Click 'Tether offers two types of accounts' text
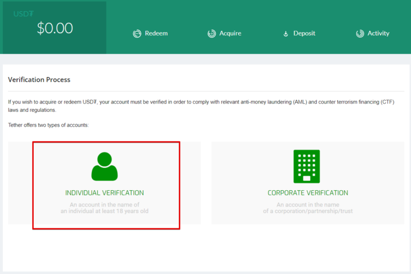Viewport: 411px width, 274px height. [48, 125]
